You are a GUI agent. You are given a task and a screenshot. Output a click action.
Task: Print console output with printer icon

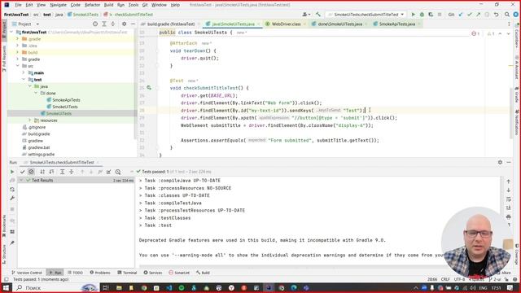(508, 216)
